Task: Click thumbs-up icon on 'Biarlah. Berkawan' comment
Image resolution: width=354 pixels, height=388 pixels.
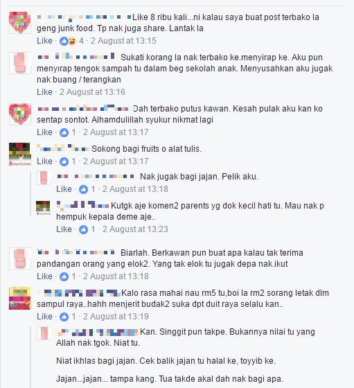Action: tap(64, 276)
